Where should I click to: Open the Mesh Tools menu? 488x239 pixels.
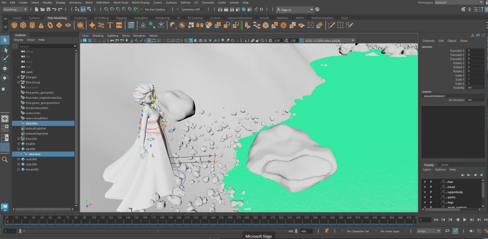click(121, 2)
